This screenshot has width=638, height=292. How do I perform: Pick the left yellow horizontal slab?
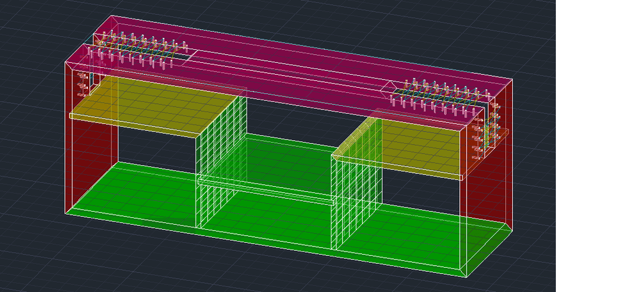tap(155, 105)
